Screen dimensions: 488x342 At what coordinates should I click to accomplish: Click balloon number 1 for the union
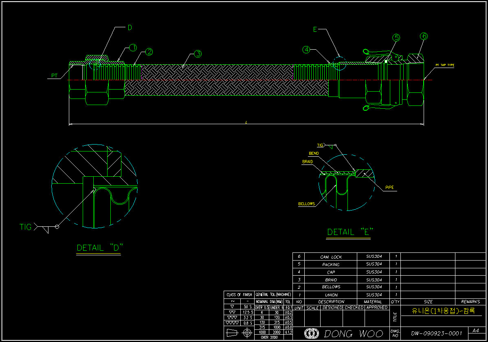tap(133, 48)
